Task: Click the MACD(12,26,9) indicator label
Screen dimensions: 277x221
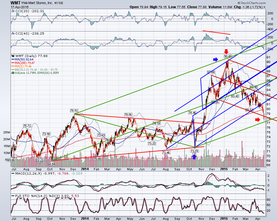Action: [x=28, y=173]
